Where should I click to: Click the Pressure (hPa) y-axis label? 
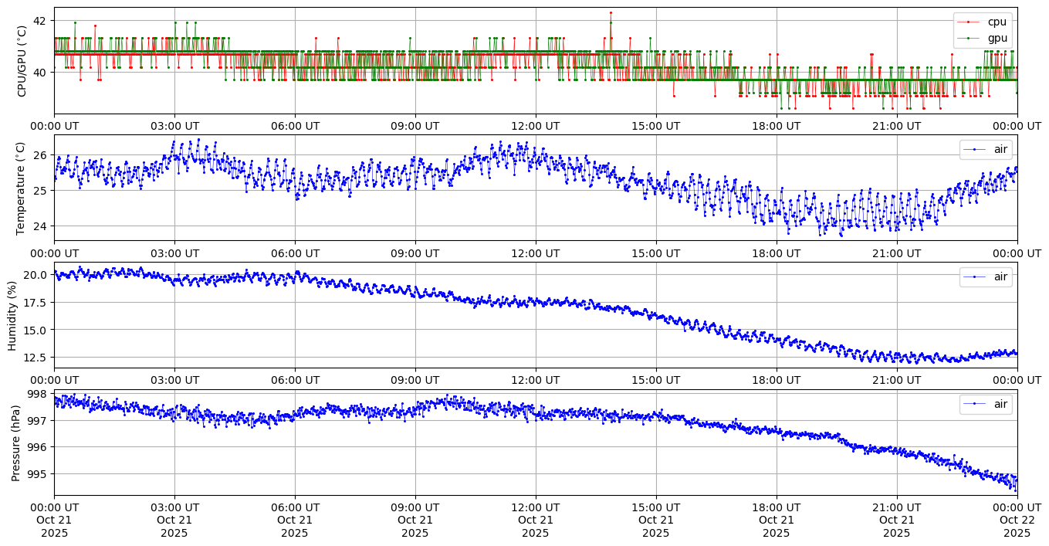(16, 442)
